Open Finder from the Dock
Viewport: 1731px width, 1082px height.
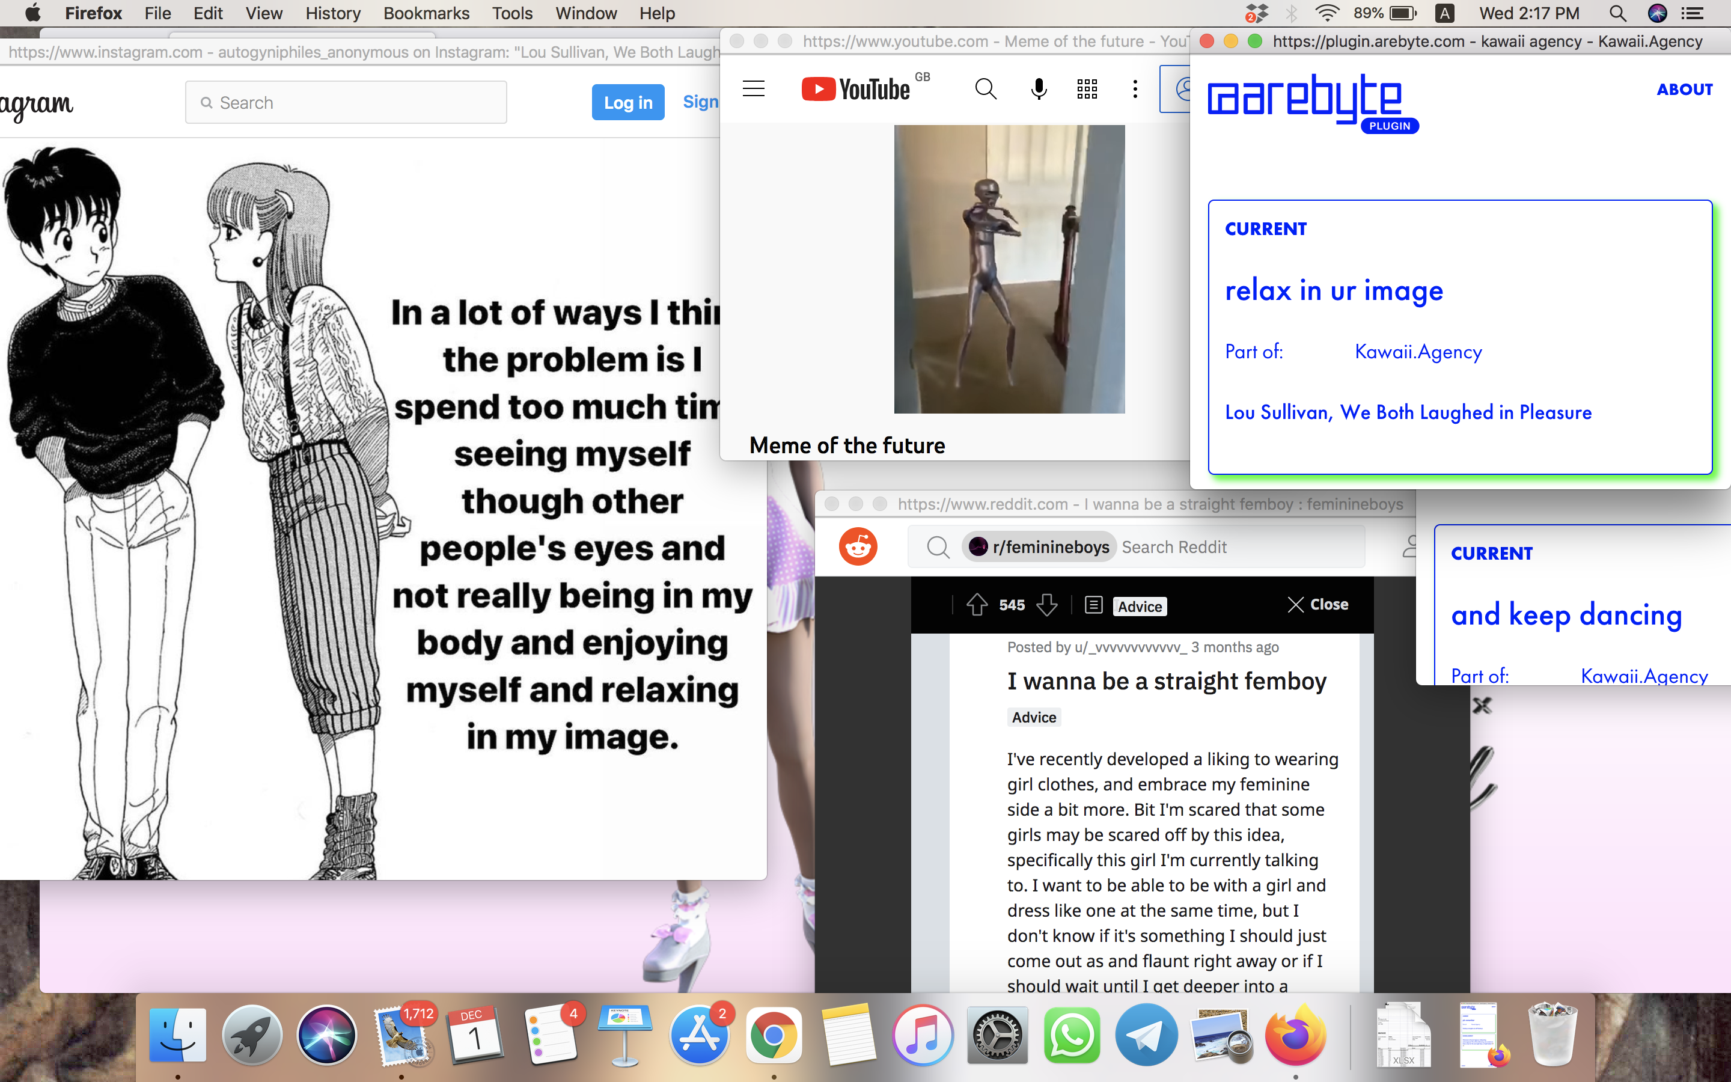pyautogui.click(x=177, y=1035)
